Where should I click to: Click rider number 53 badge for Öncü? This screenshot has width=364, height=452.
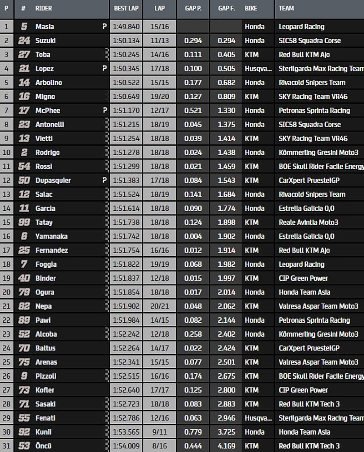pos(24,446)
